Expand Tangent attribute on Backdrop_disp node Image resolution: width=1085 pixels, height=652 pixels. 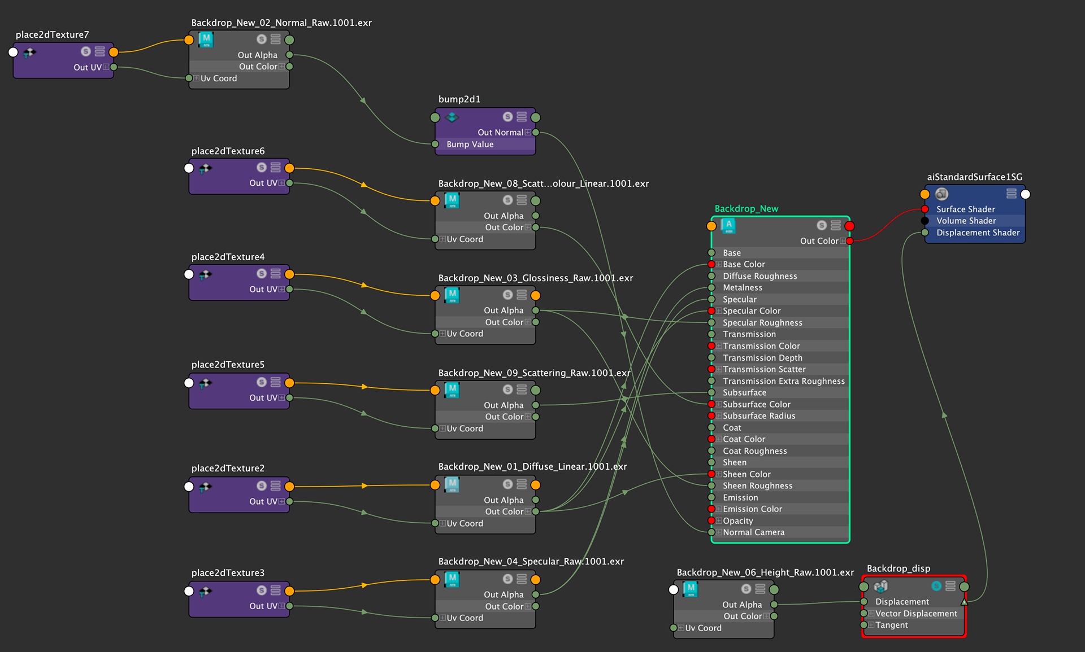pos(871,625)
